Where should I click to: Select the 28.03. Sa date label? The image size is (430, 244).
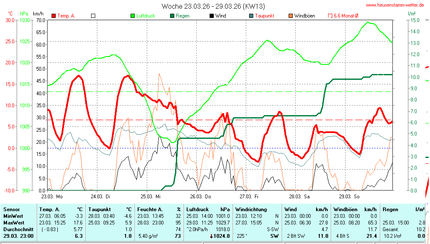coord(300,196)
